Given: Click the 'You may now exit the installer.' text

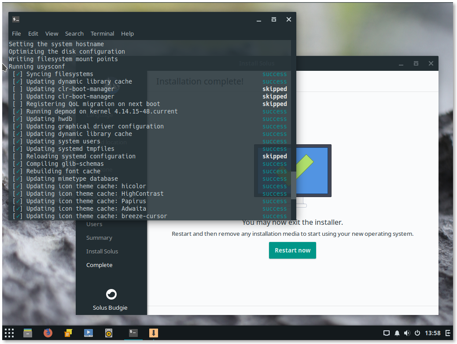Looking at the screenshot, I should pos(292,222).
